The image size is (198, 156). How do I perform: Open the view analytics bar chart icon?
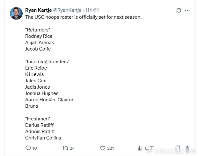coord(140,148)
